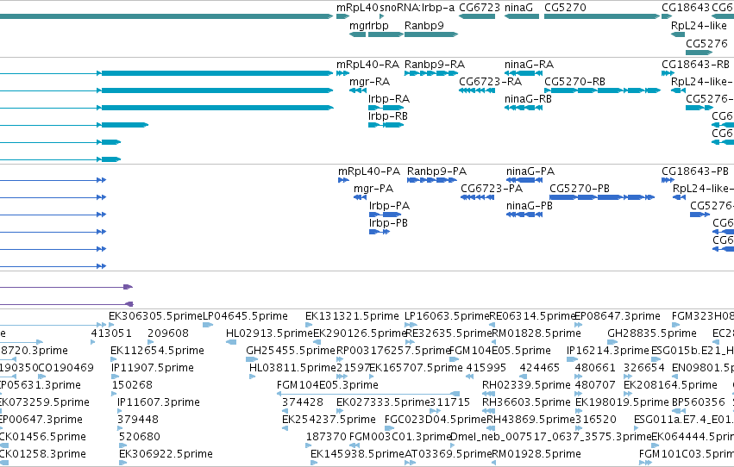
Task: Click the ninaG-PA protein label
Action: tap(530, 171)
